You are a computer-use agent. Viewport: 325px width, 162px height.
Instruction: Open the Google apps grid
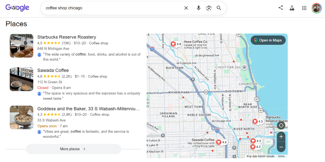304,8
